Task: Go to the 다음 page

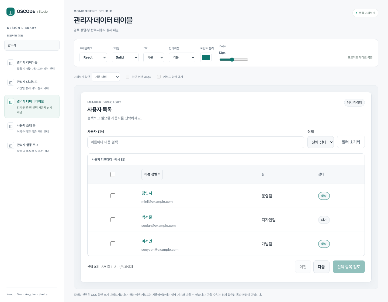Action: tap(321, 267)
